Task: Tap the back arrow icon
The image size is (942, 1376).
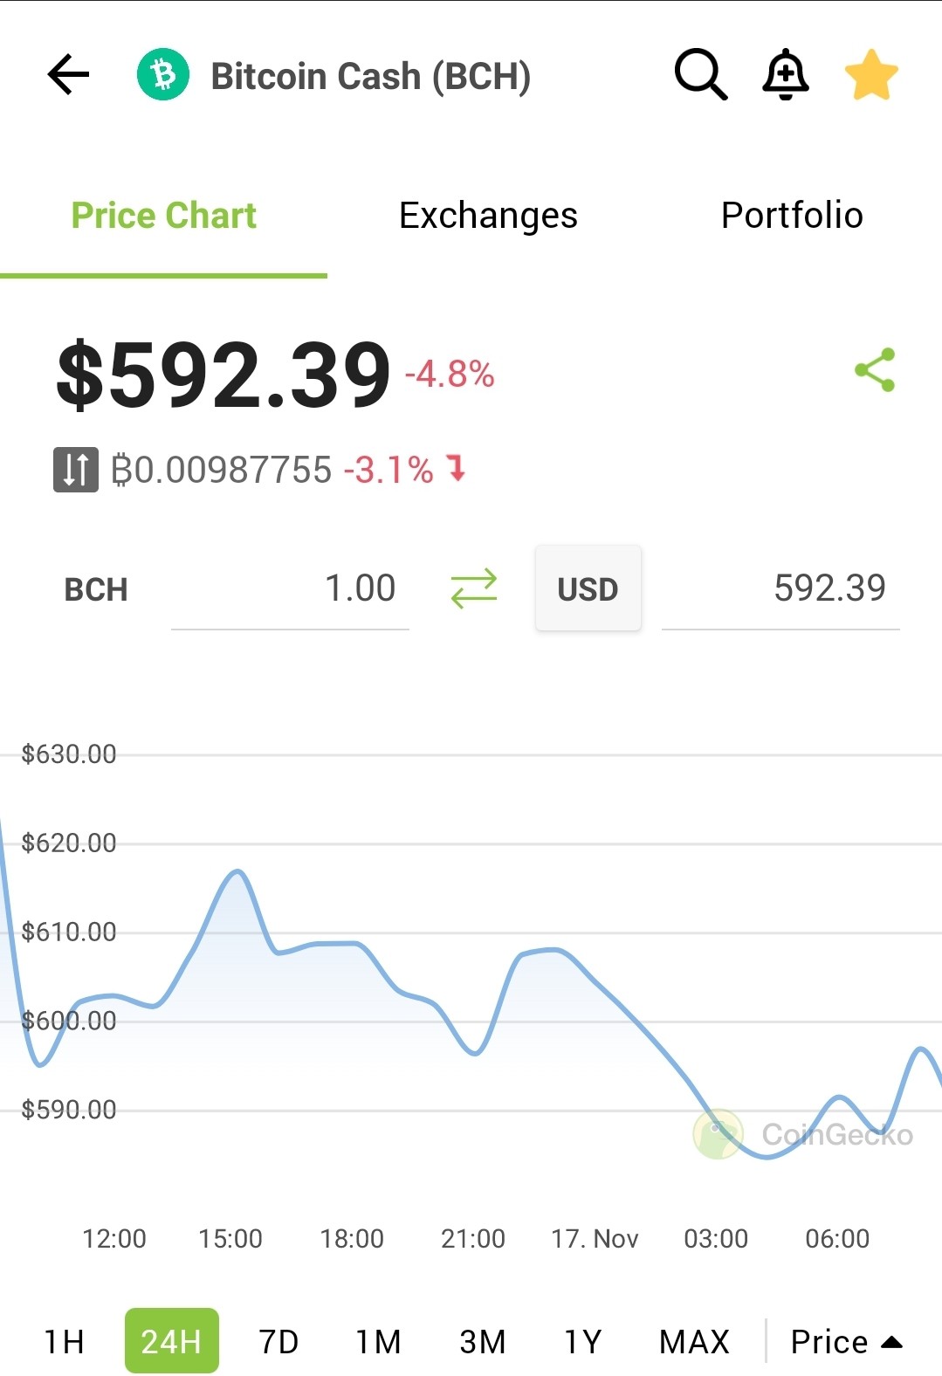Action: tap(69, 74)
